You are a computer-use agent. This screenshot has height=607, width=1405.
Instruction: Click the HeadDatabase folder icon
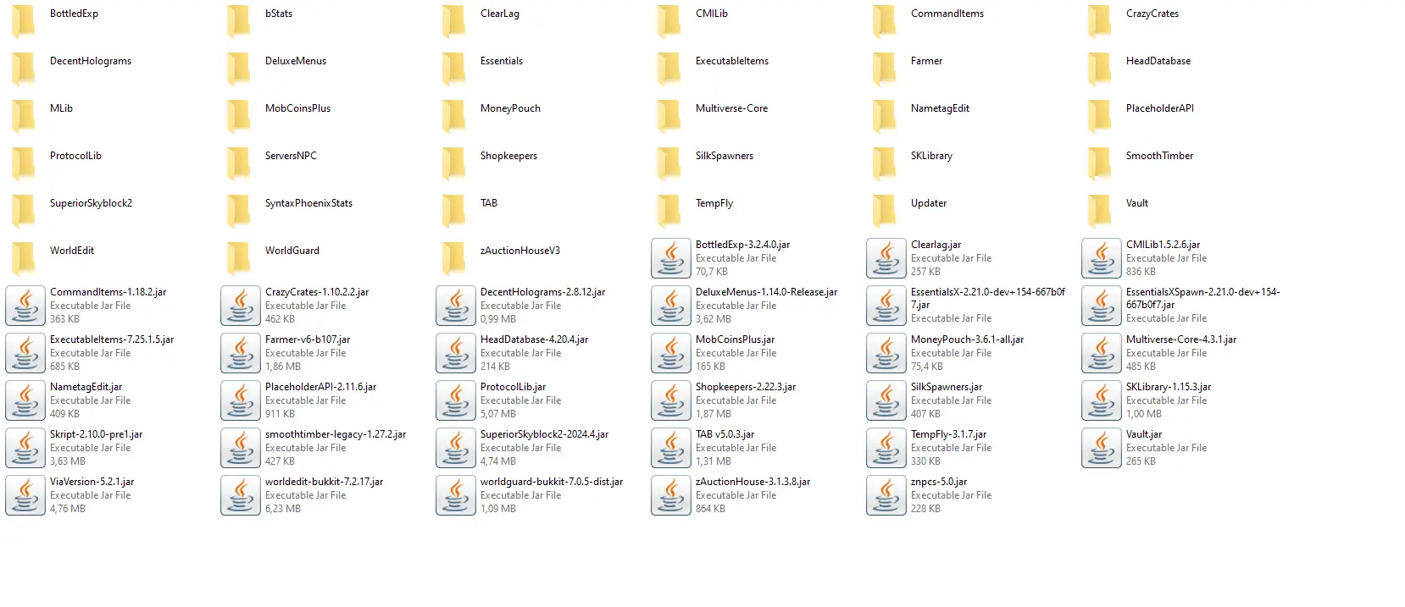tap(1101, 68)
